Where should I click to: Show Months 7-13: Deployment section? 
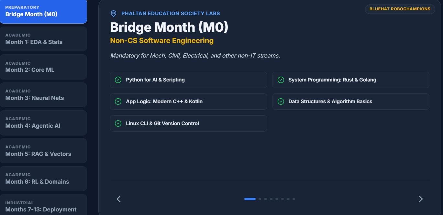point(43,207)
